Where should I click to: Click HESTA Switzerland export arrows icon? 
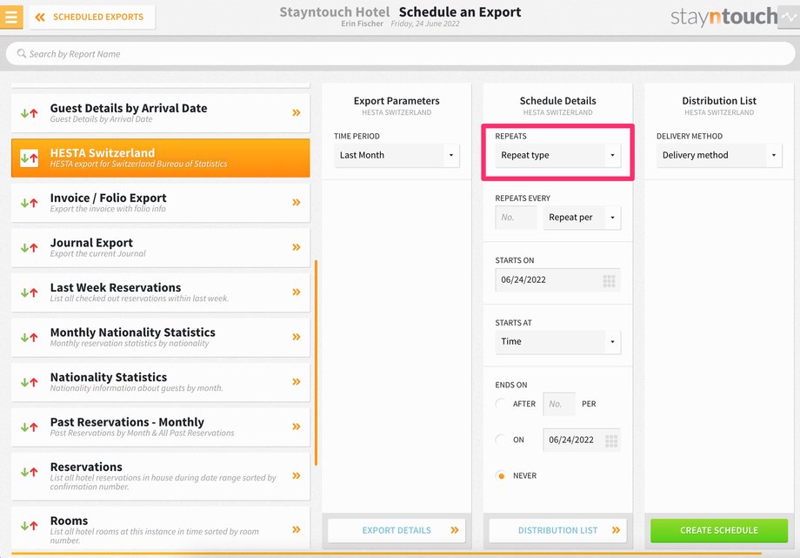(x=29, y=158)
